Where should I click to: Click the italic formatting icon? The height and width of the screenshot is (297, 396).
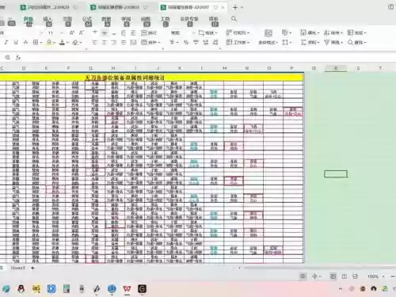click(x=6, y=42)
